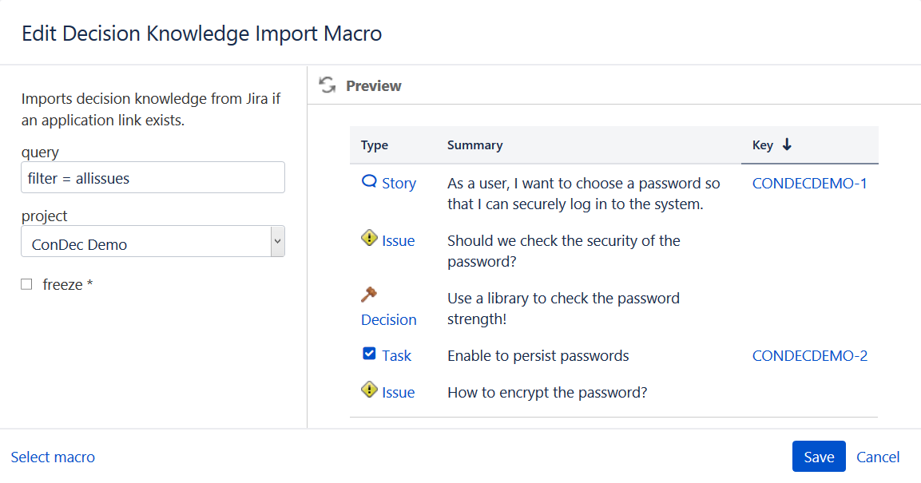The image size is (921, 483).
Task: Open the Task type link
Action: 396,356
